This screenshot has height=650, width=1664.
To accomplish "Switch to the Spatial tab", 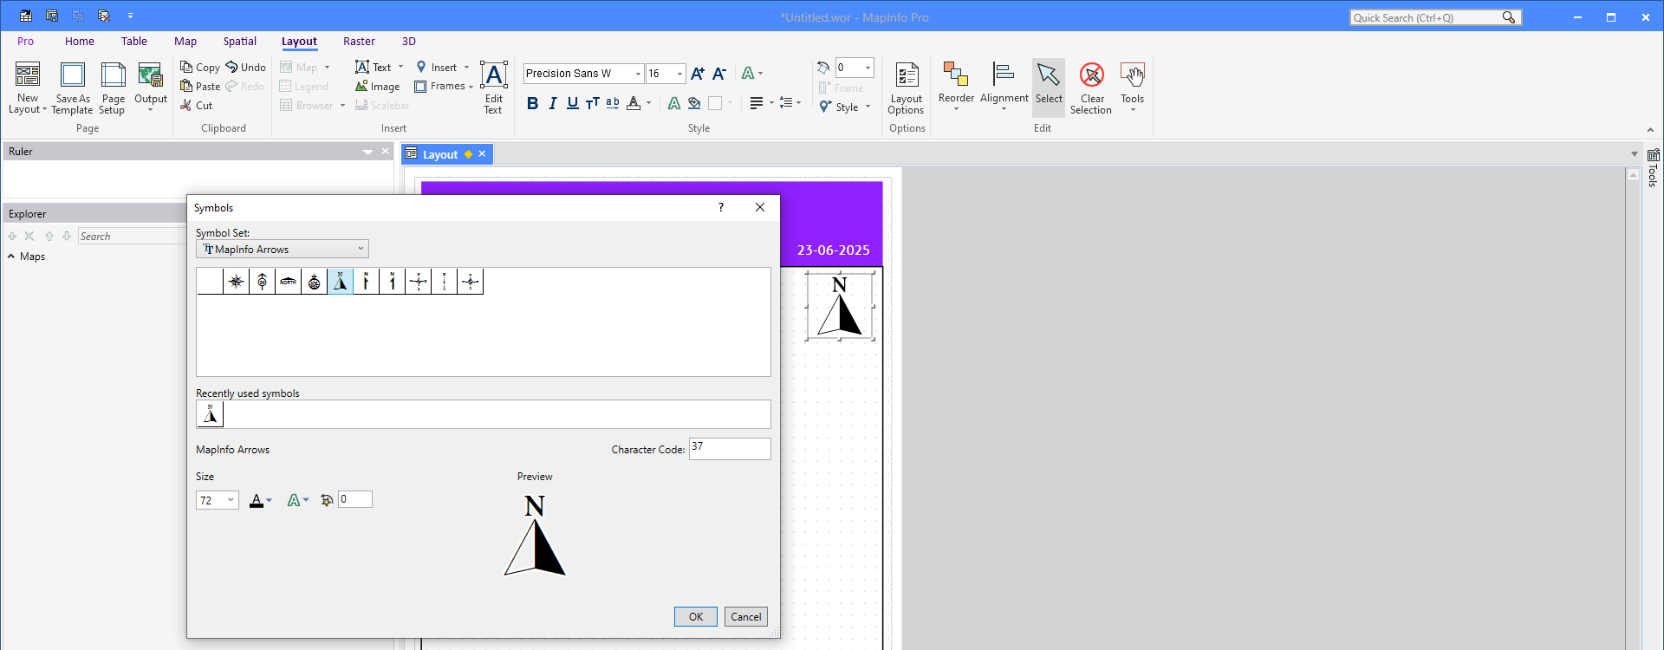I will pyautogui.click(x=240, y=41).
